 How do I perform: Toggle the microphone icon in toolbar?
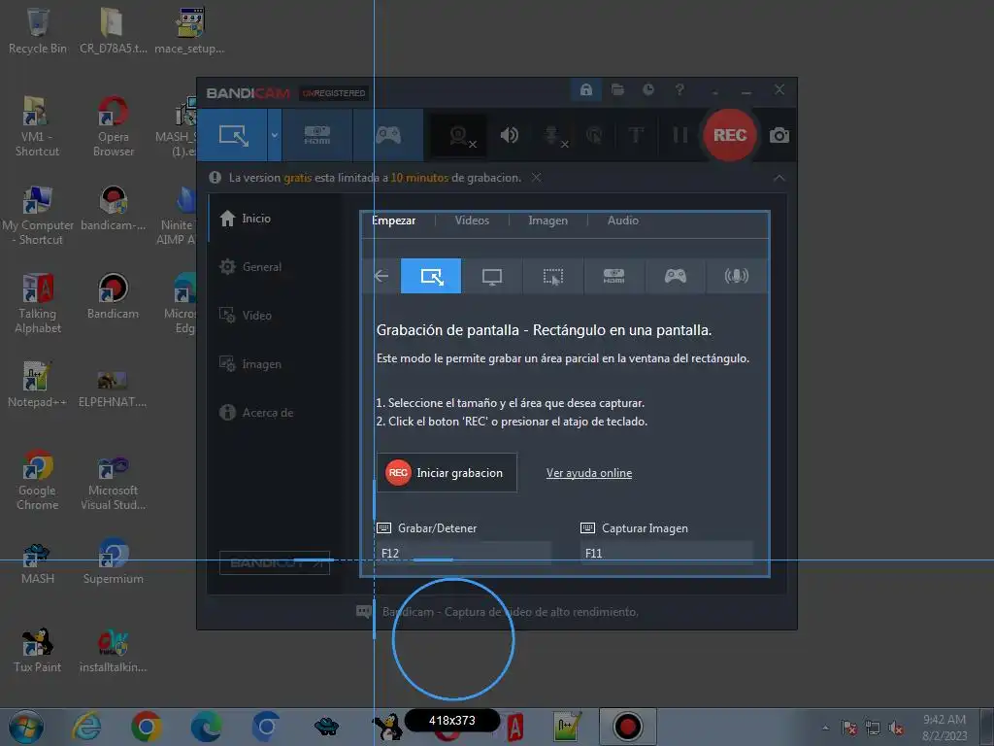553,135
